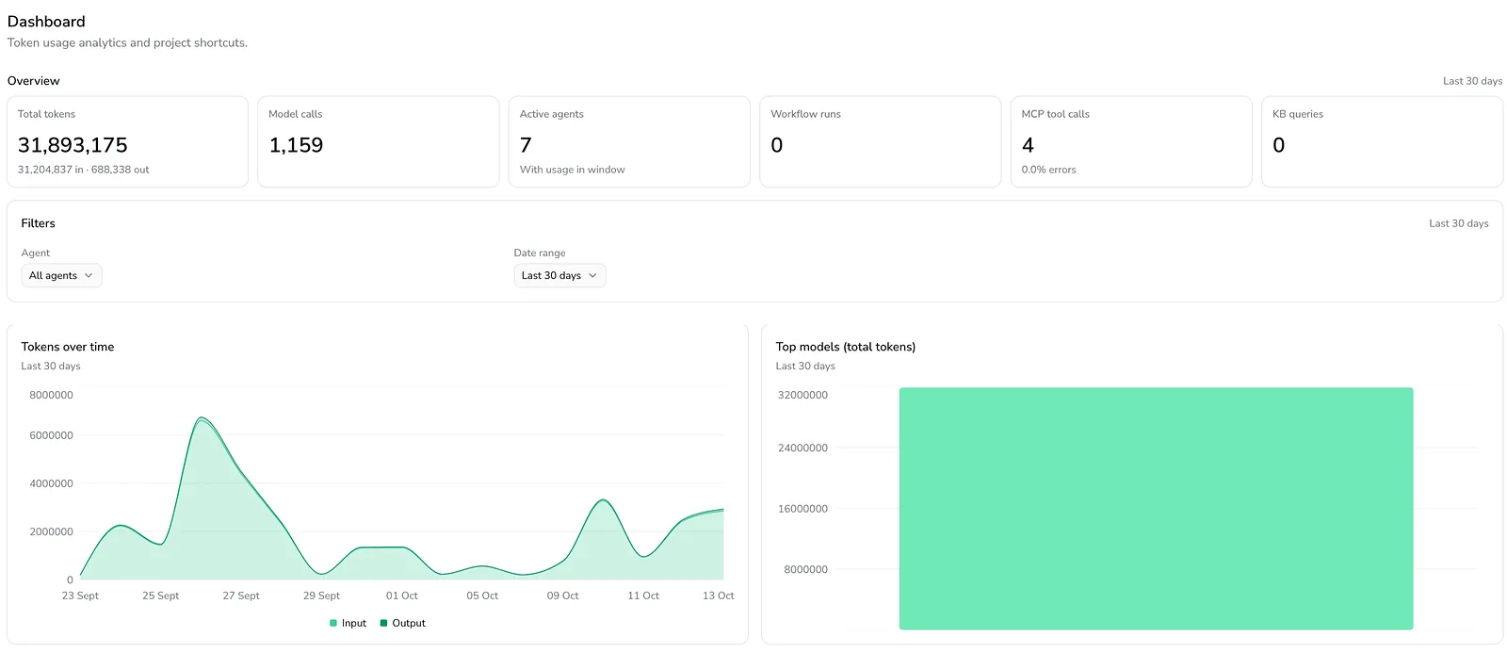Open the Last 30 days date range dropdown
This screenshot has height=653, width=1507.
[x=559, y=275]
